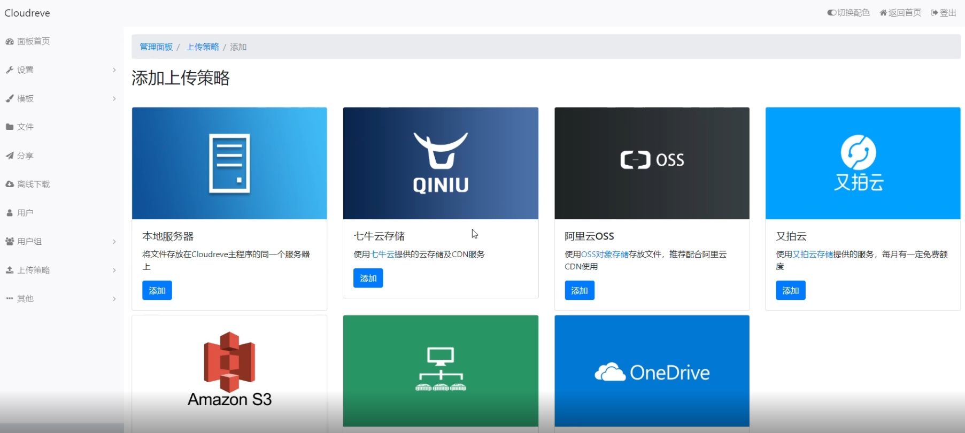
Task: Click the folder icon next to 文件
Action: point(10,127)
